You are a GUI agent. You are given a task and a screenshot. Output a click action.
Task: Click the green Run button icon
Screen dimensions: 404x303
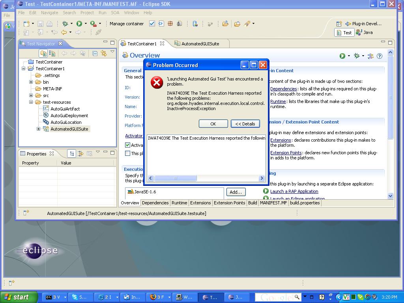[x=79, y=24]
